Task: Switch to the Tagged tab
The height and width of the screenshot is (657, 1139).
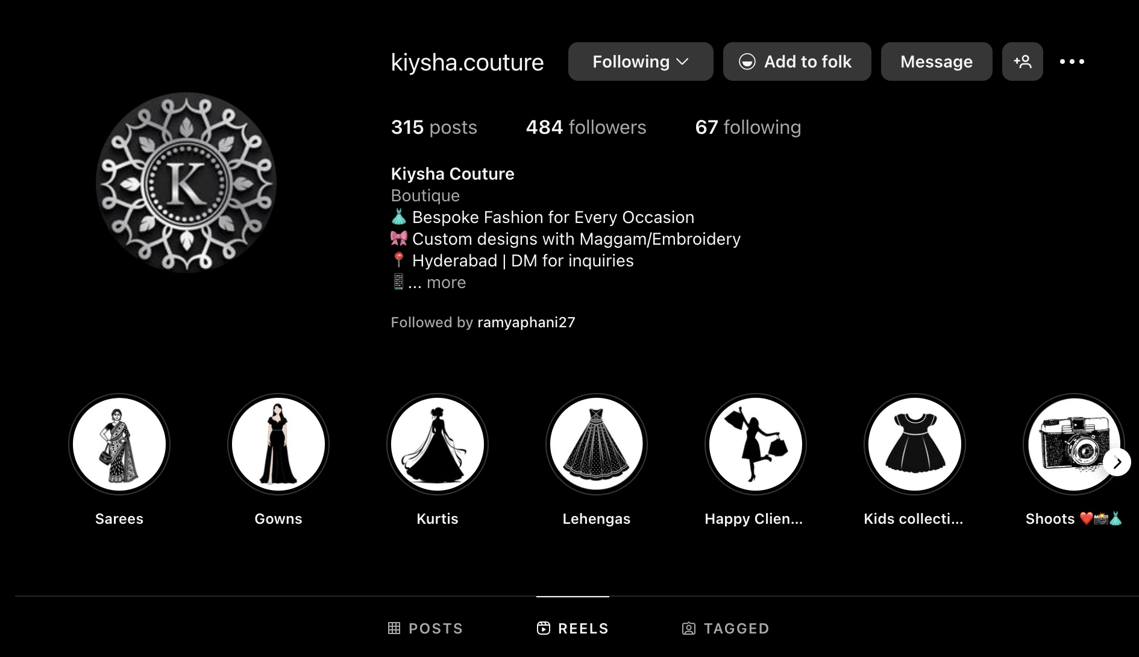Action: click(726, 628)
